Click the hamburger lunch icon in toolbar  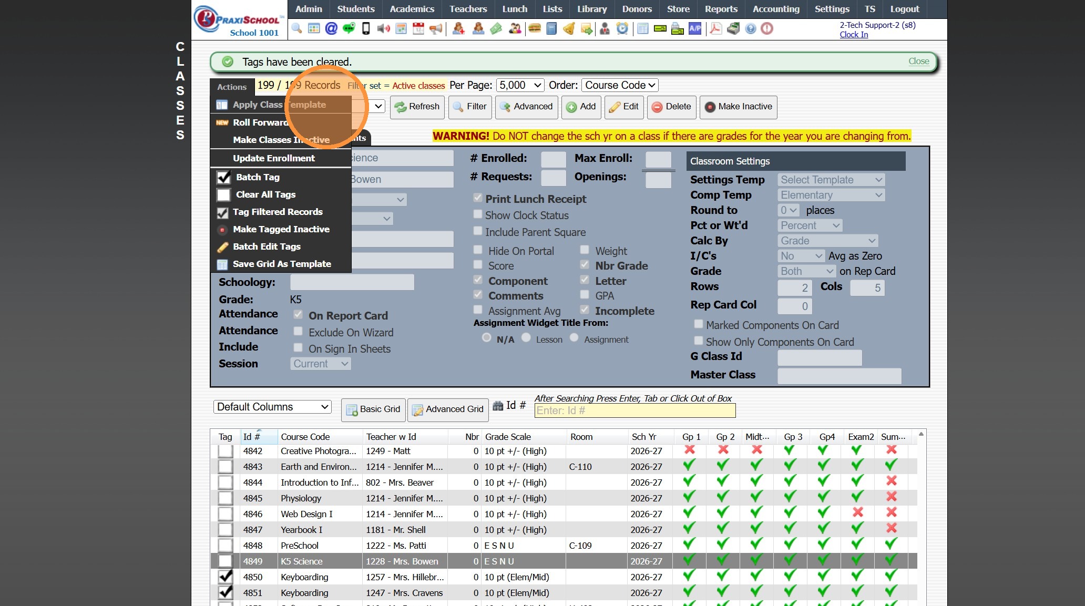(x=535, y=28)
